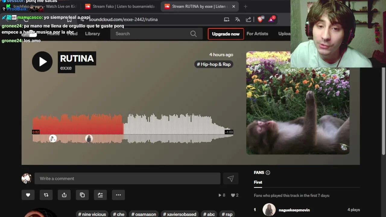Open the exxe artist link
Viewport: 386px width, 217px height.
pyautogui.click(x=66, y=68)
